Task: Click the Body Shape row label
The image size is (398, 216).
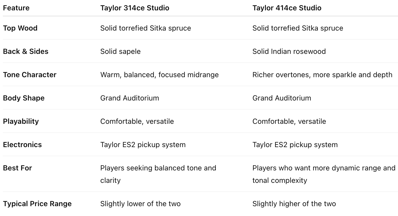Action: 24,98
